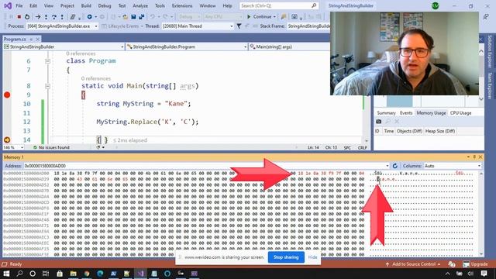Click the Step Into icon
The height and width of the screenshot is (279, 496).
click(x=46, y=17)
